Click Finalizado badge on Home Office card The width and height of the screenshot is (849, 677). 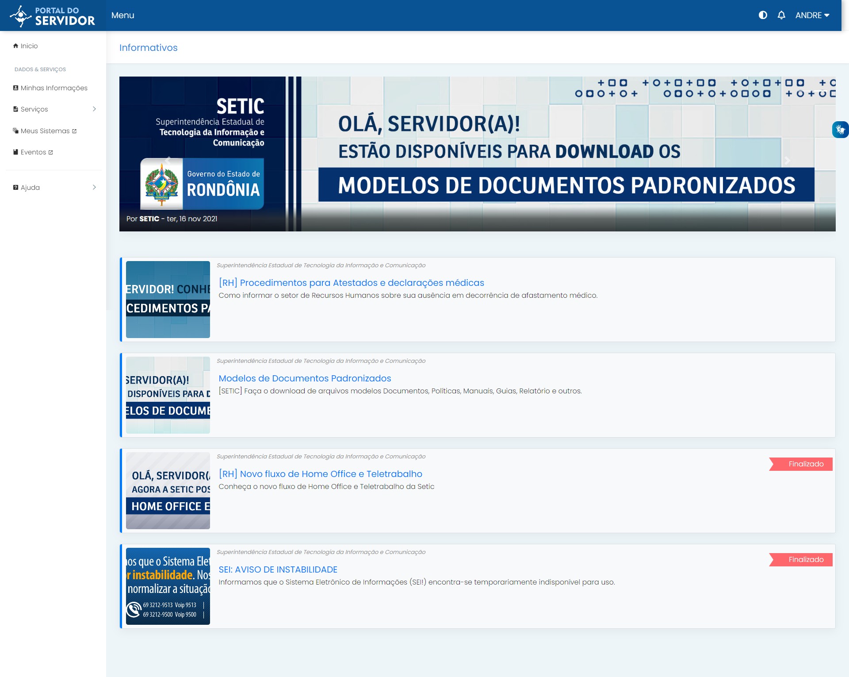(801, 464)
